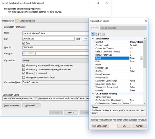Click the Oracle database icon in Data Source
The height and width of the screenshot is (139, 155).
tap(17, 21)
